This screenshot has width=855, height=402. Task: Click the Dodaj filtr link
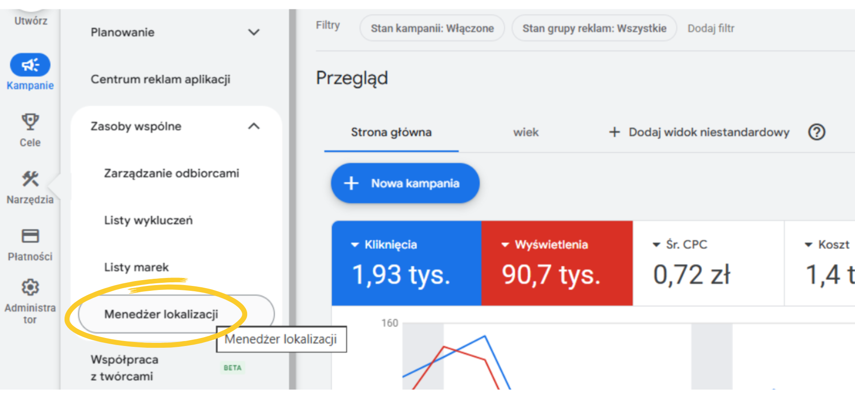point(710,28)
